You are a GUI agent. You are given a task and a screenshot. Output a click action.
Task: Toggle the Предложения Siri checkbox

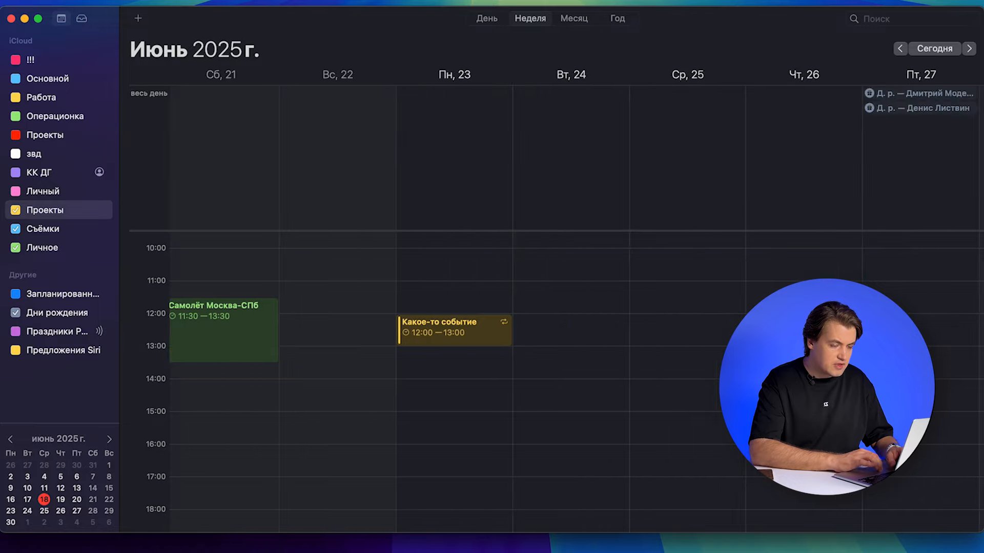click(x=16, y=350)
